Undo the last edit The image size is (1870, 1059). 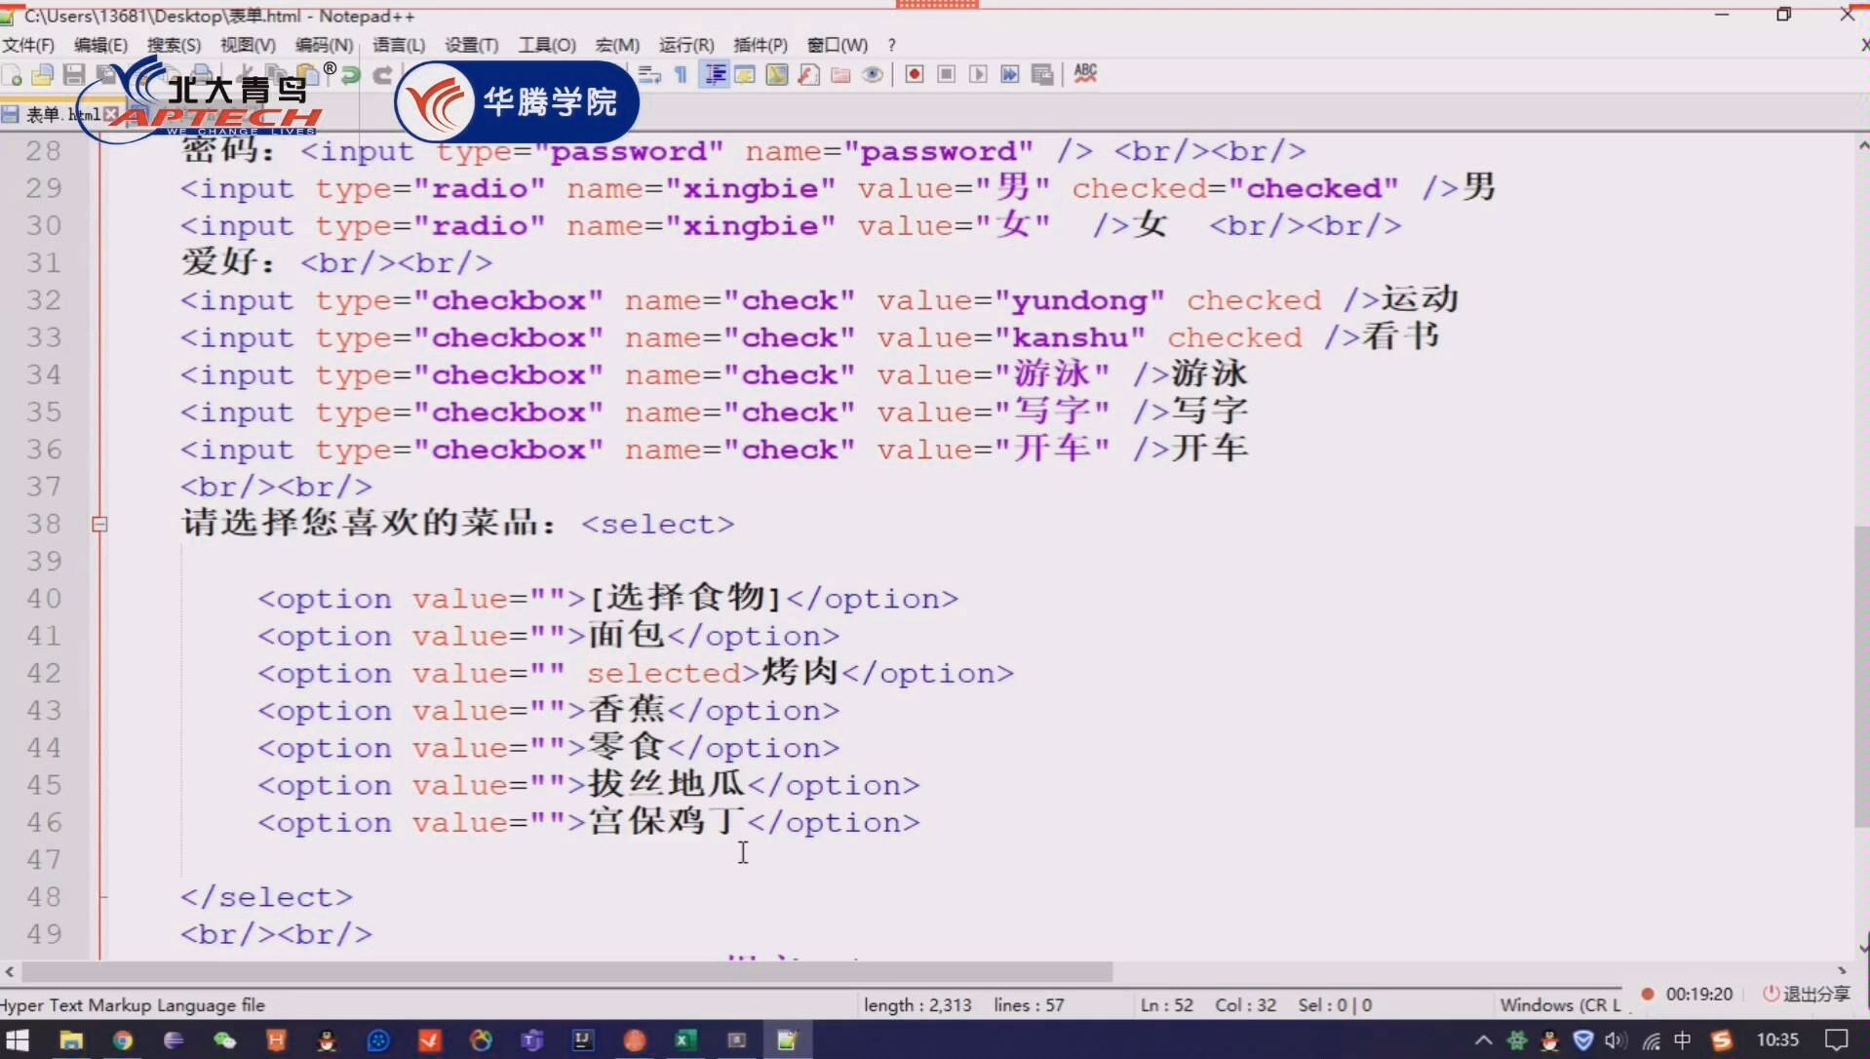click(x=351, y=75)
